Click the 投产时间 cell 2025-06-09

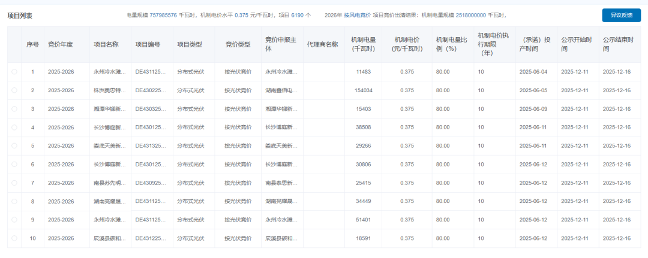pos(533,109)
